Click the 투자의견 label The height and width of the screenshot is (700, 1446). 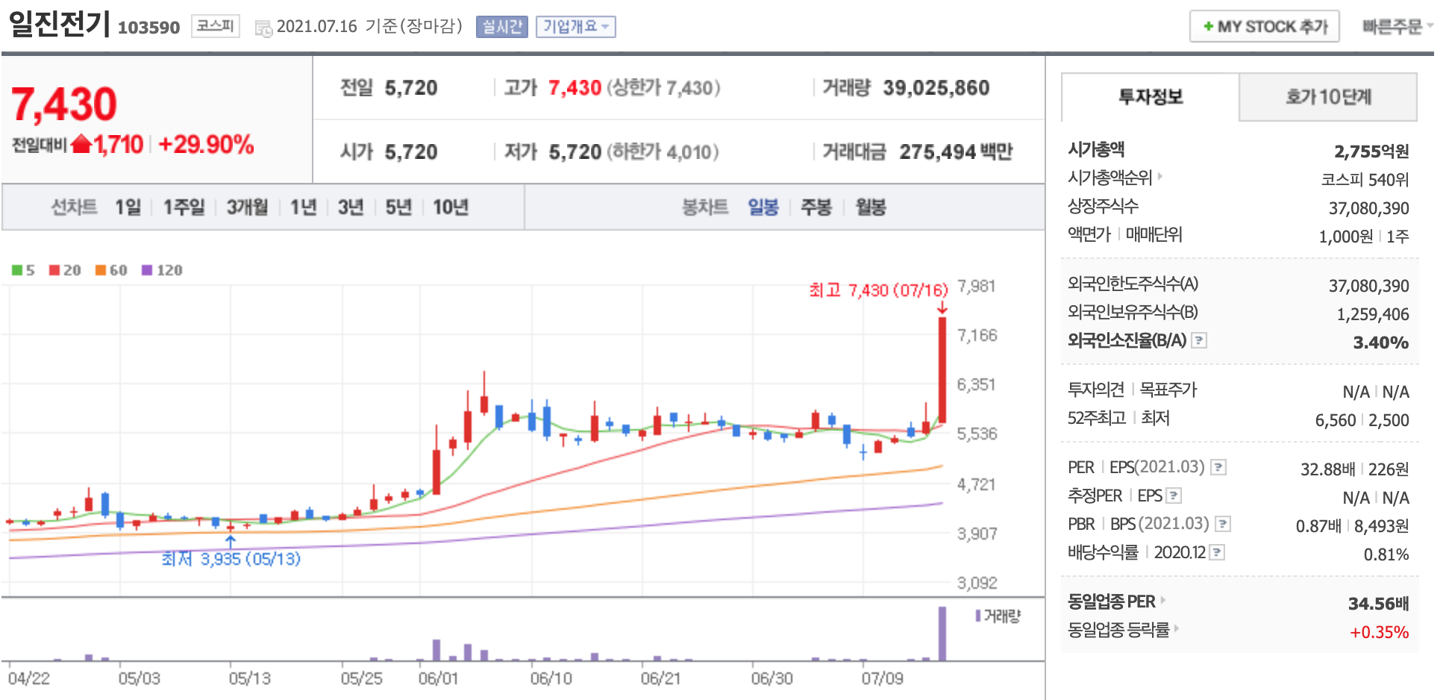pos(1095,390)
